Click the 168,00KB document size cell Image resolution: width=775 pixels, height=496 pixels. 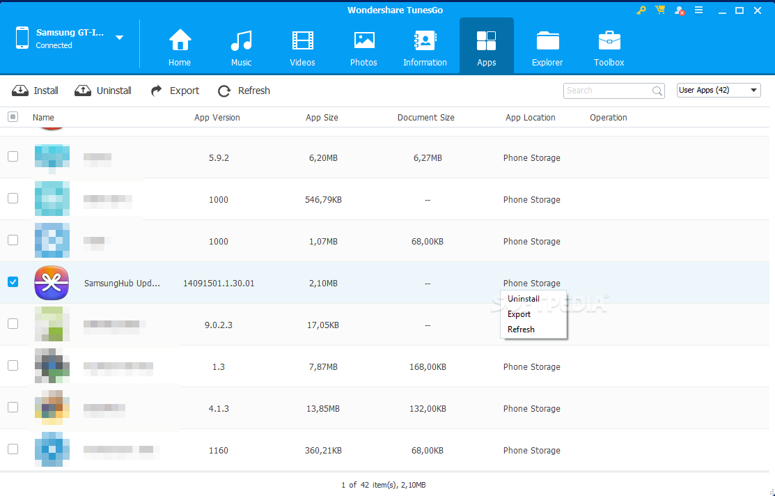(x=428, y=367)
